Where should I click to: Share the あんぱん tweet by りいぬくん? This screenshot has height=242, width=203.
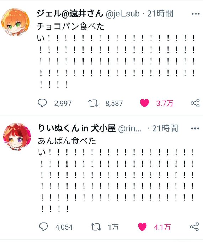tap(194, 227)
